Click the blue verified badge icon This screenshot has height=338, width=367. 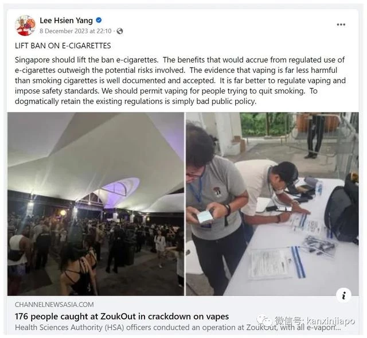(99, 20)
